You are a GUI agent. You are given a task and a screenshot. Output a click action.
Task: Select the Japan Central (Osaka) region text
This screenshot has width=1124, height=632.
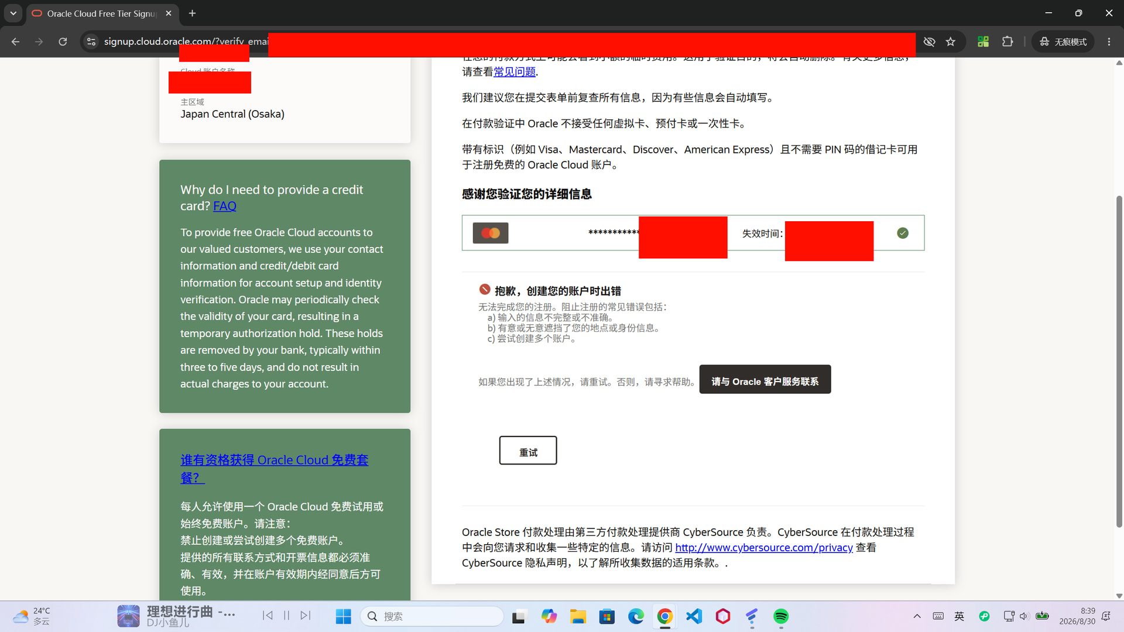232,114
